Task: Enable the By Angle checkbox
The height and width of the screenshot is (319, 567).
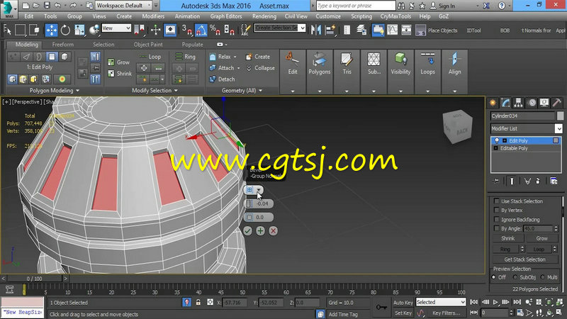Action: pyautogui.click(x=497, y=228)
